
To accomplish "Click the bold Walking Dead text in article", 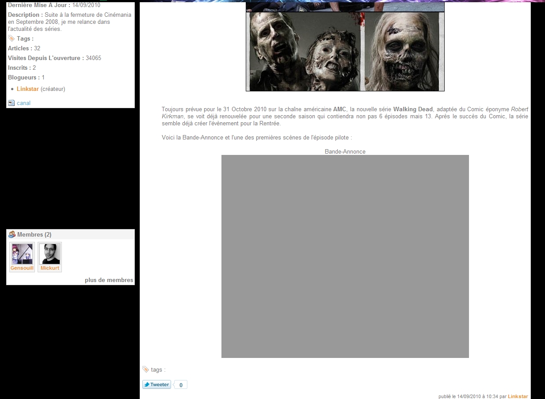I will point(413,109).
